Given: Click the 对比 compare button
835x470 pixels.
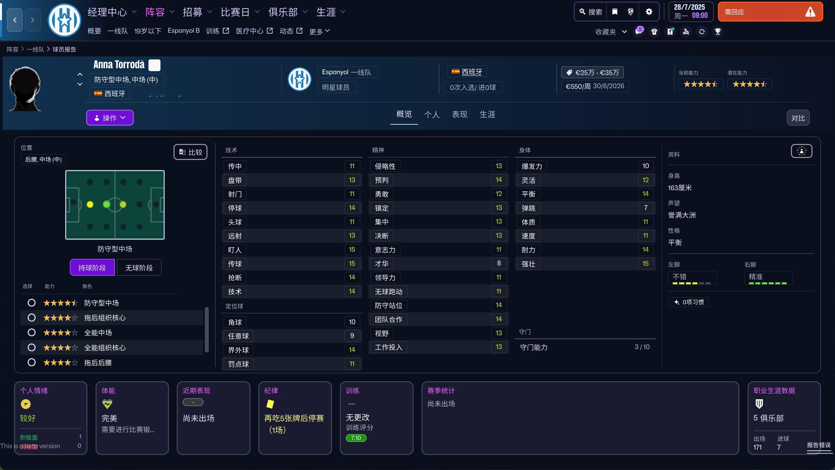Looking at the screenshot, I should pyautogui.click(x=798, y=117).
